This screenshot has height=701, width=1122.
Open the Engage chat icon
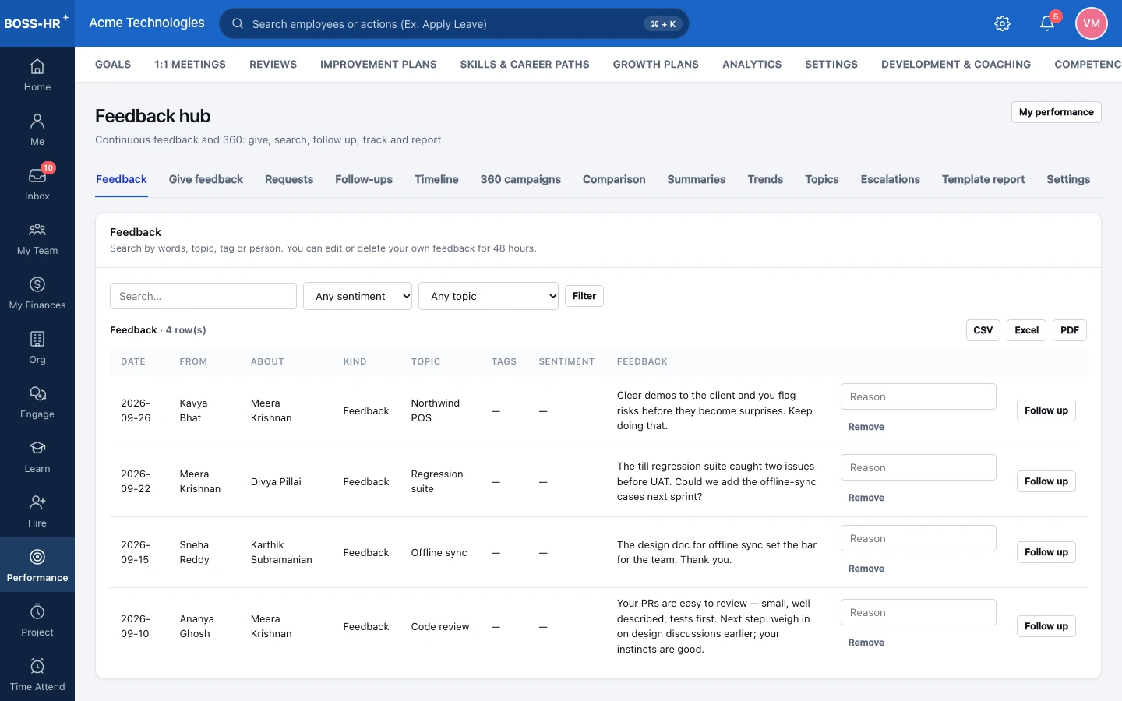click(x=37, y=393)
